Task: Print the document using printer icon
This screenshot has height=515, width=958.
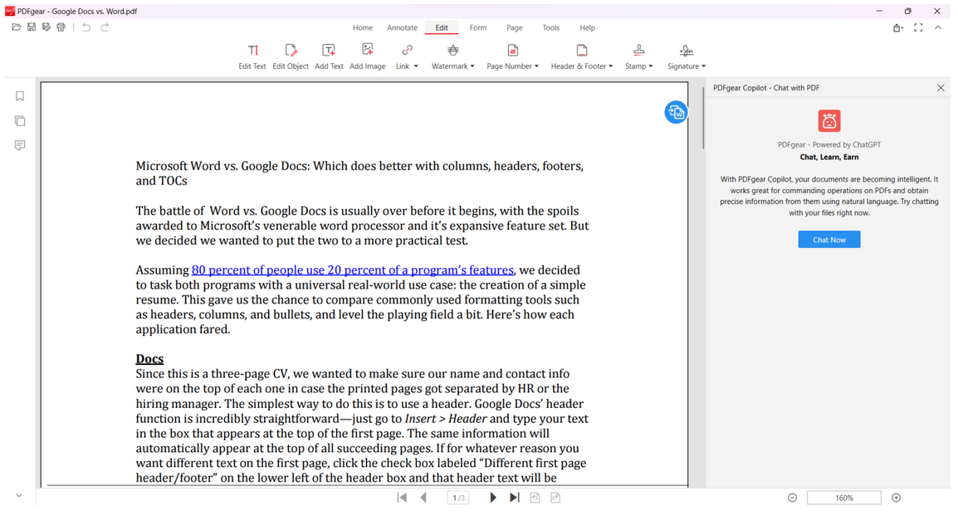Action: tap(61, 27)
